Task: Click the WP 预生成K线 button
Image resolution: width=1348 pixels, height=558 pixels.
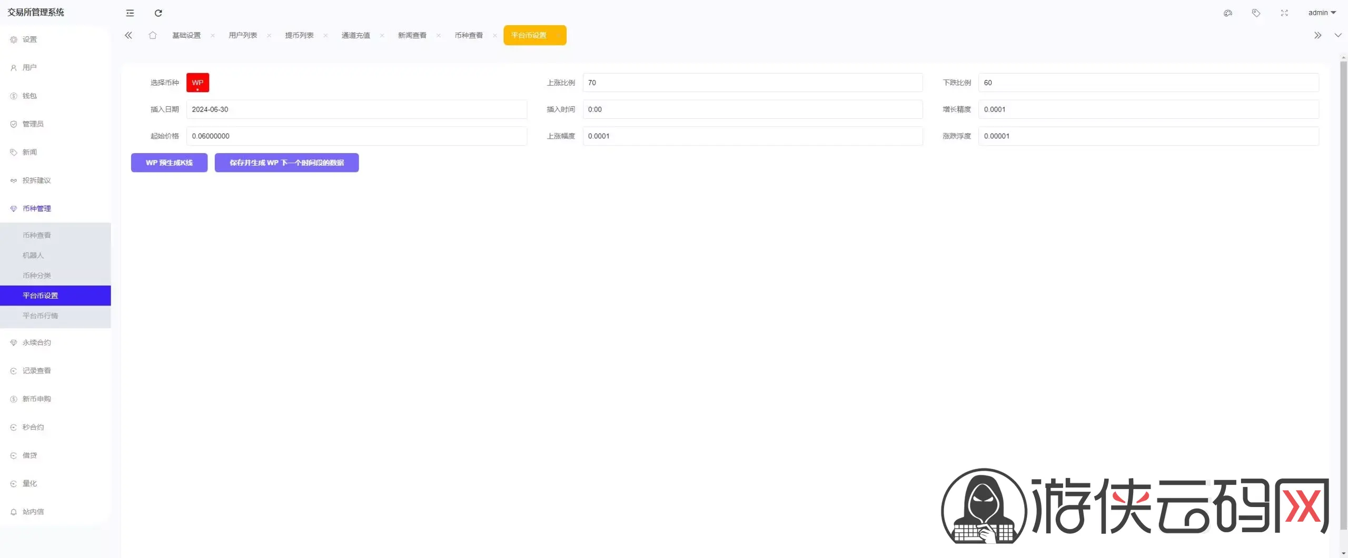Action: click(x=169, y=163)
